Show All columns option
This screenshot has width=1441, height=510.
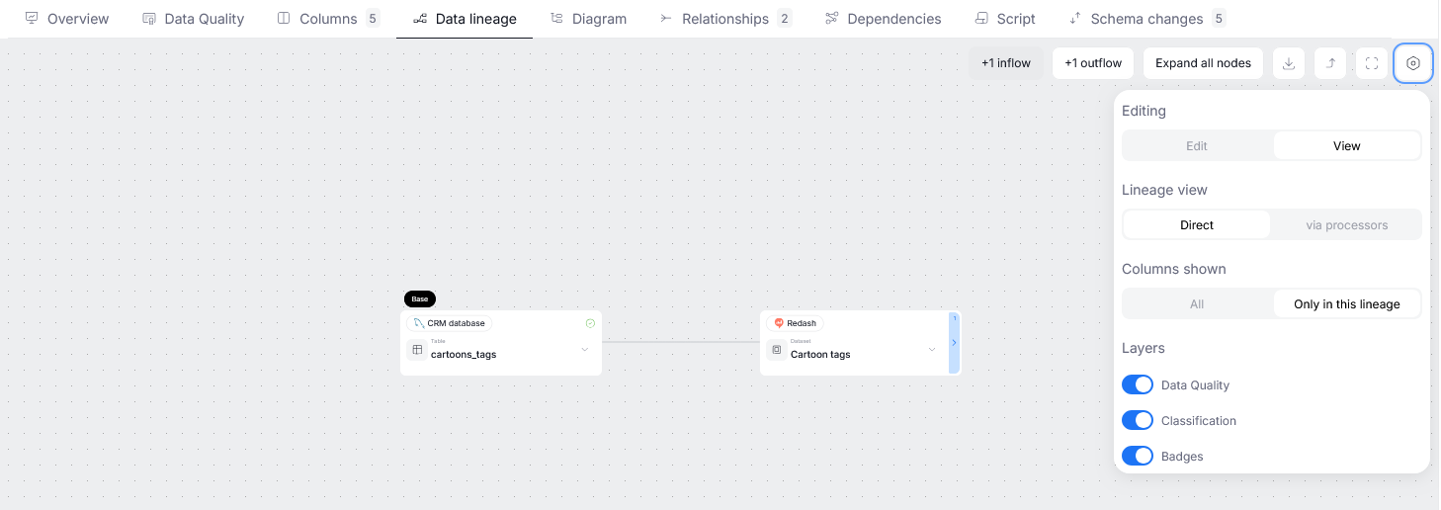click(1197, 303)
